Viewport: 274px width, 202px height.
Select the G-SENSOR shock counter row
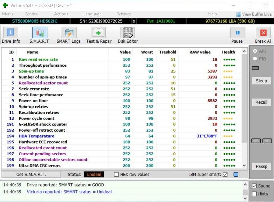coord(122,124)
